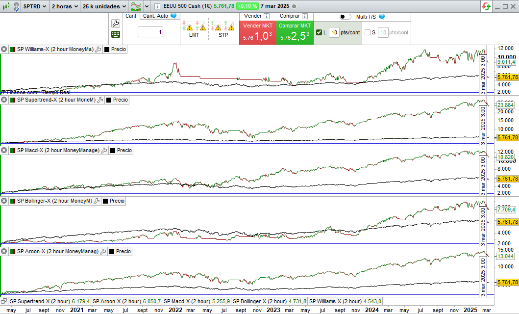
Task: Toggle the L stop-loss checkbox
Action: point(320,33)
